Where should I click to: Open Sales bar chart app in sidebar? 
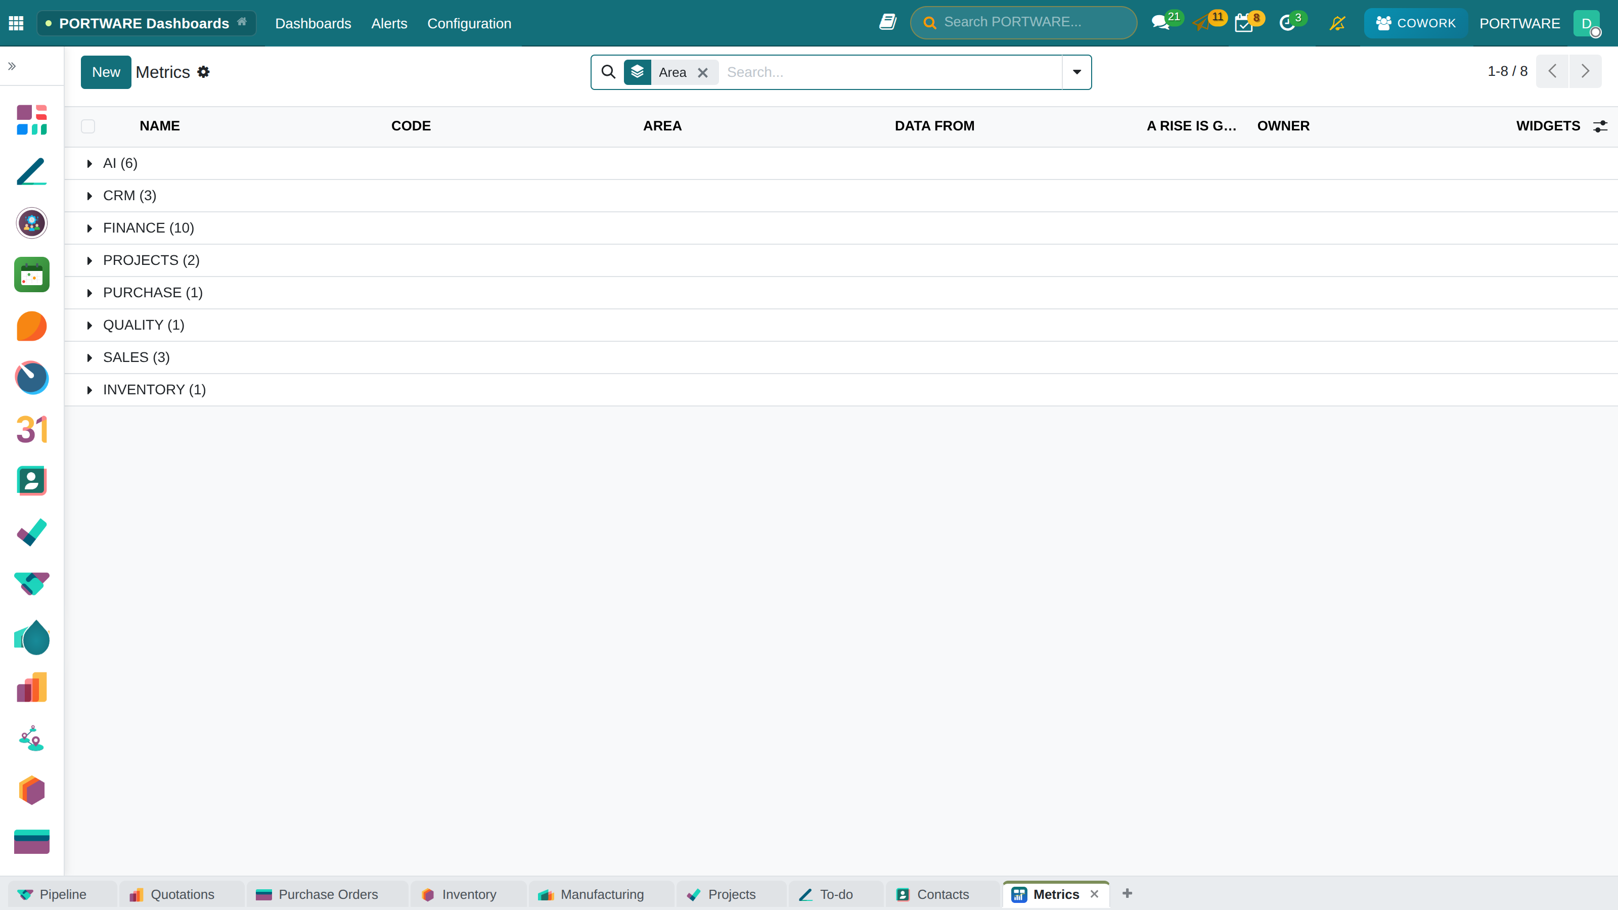(x=31, y=688)
